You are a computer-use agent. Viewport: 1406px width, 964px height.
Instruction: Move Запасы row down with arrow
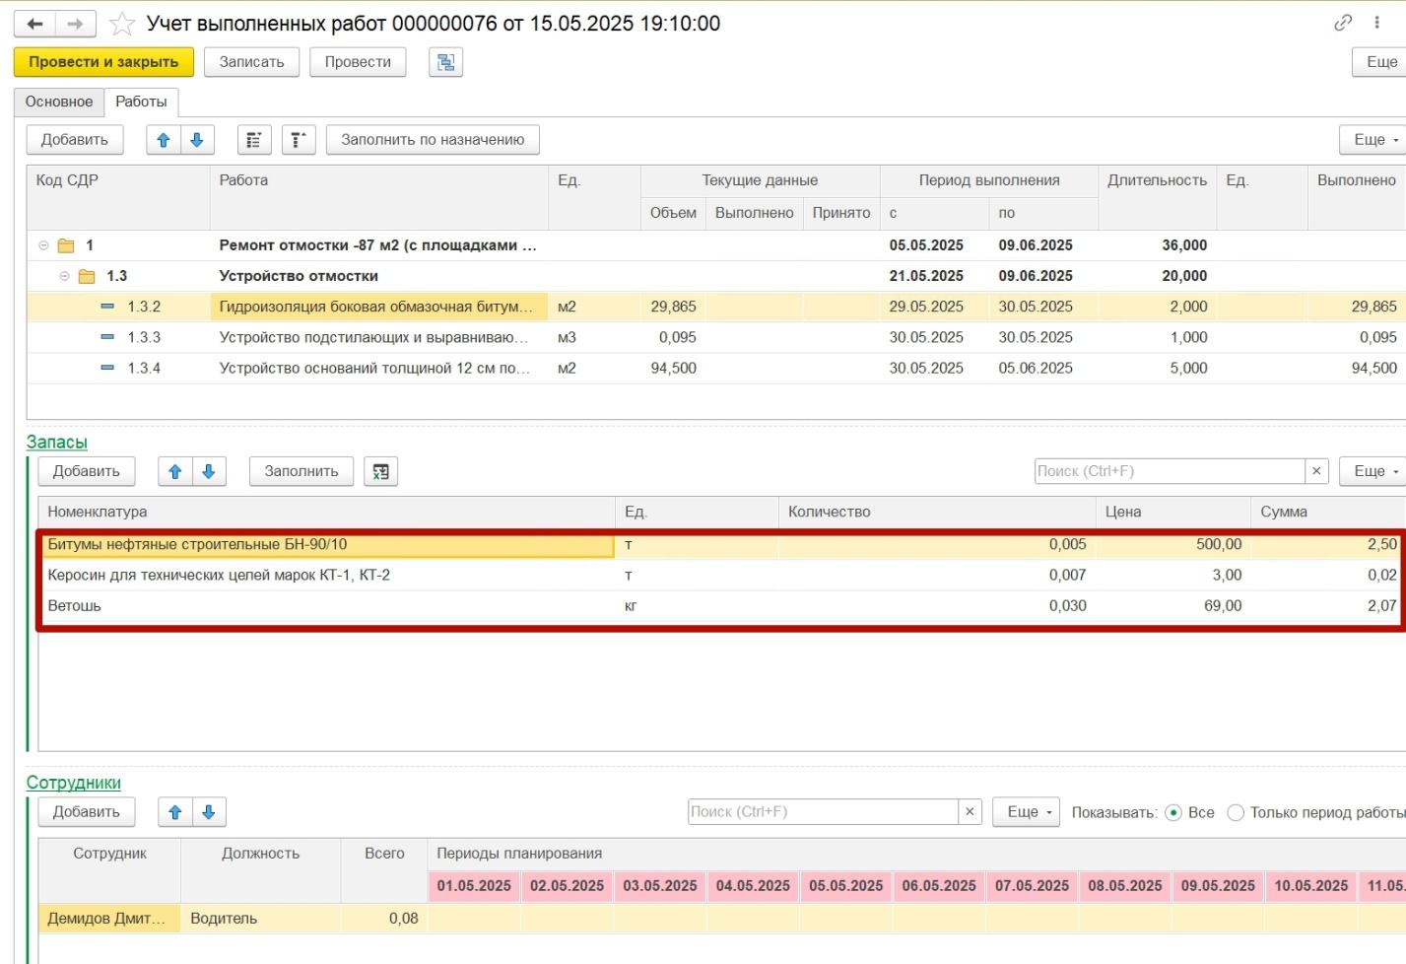click(x=209, y=472)
